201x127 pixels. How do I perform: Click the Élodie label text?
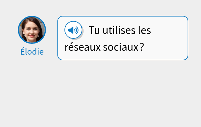click(32, 52)
